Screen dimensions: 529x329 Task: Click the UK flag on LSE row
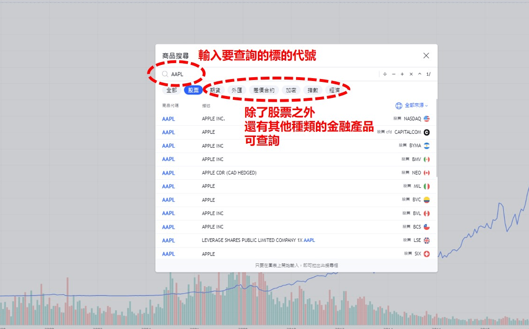pos(426,241)
